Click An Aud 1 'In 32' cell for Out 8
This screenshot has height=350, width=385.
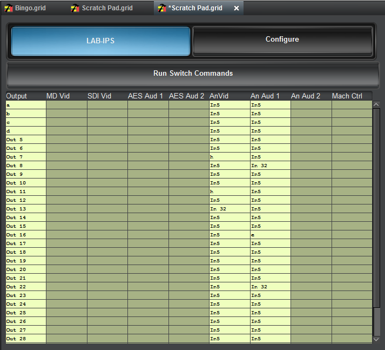click(271, 166)
